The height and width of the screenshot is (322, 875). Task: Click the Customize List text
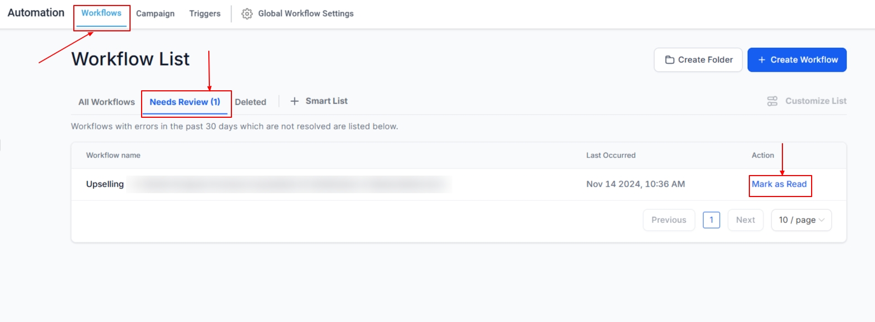[x=815, y=101]
